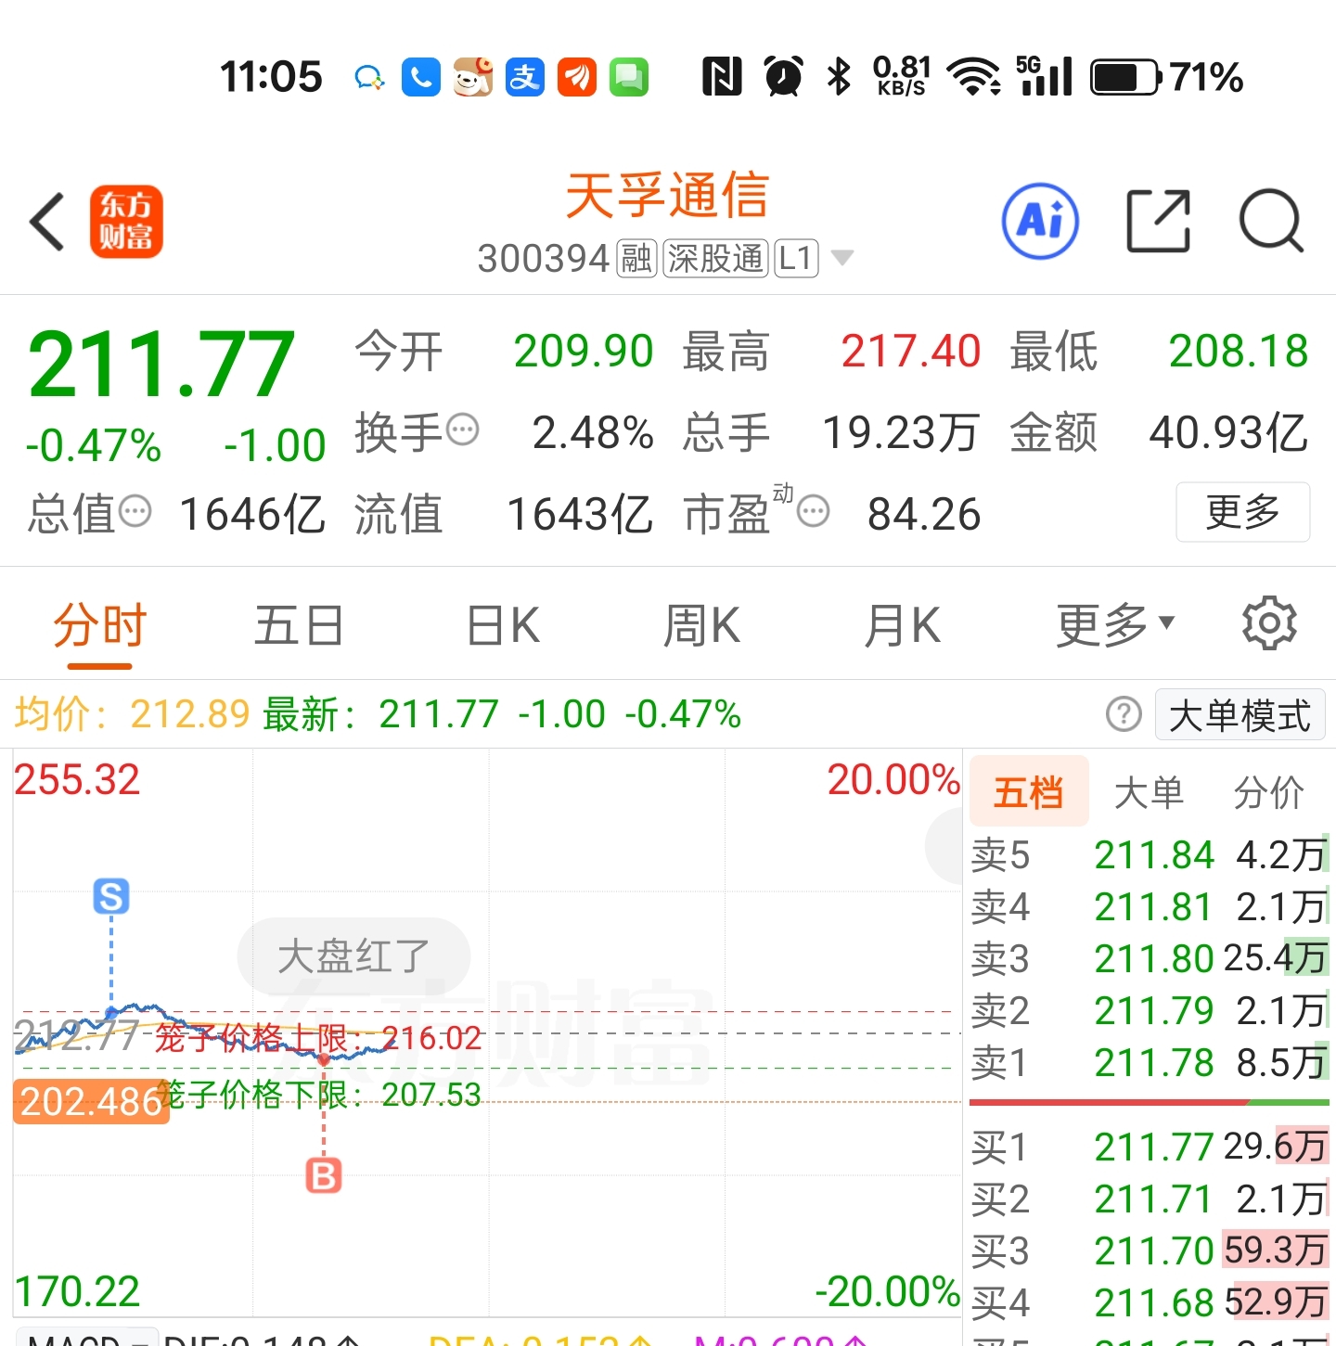The image size is (1336, 1346).
Task: Select 买4 row at 211.68
Action: [x=1150, y=1303]
